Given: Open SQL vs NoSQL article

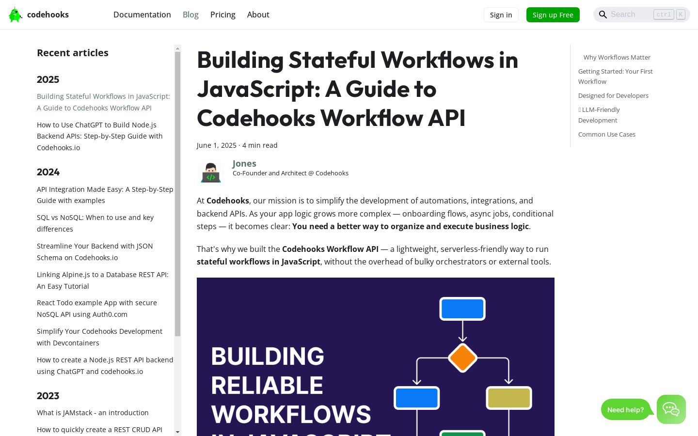Looking at the screenshot, I should 95,223.
